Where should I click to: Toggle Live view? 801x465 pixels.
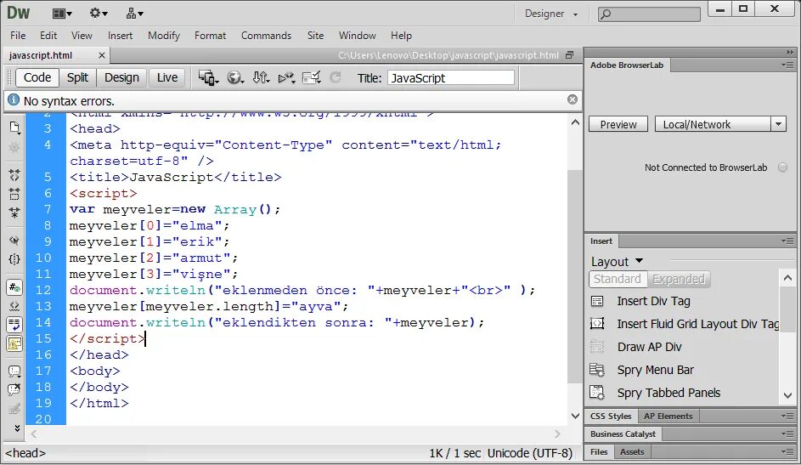click(x=167, y=77)
